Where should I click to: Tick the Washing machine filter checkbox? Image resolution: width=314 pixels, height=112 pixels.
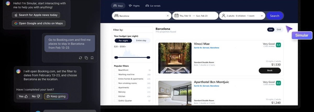116,74
